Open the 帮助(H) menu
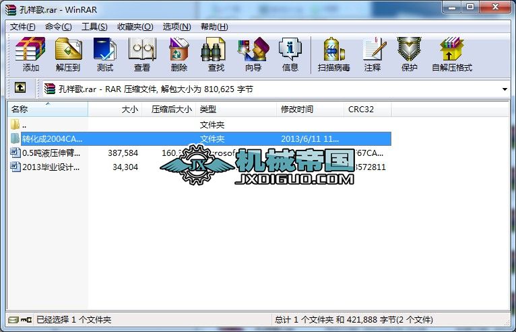Screen dimensions: 516x332 214,27
